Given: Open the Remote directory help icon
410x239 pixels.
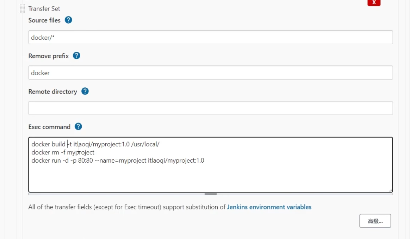Looking at the screenshot, I should coord(85,91).
